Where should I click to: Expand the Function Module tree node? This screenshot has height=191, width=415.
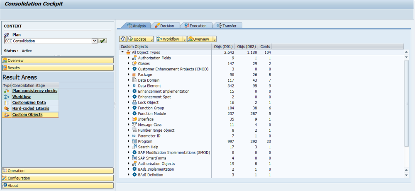pos(129,114)
